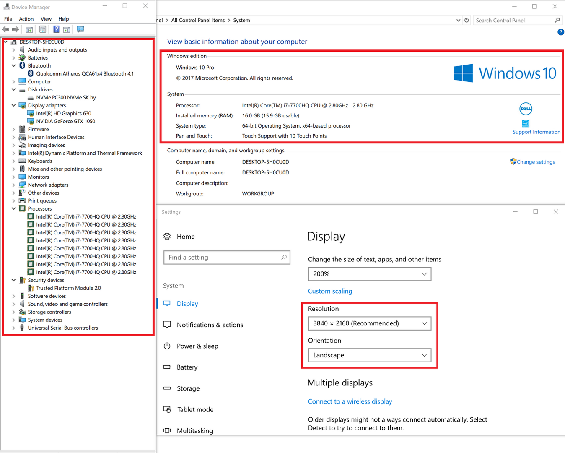The width and height of the screenshot is (565, 453).
Task: Click the Support Information link
Action: coord(536,132)
